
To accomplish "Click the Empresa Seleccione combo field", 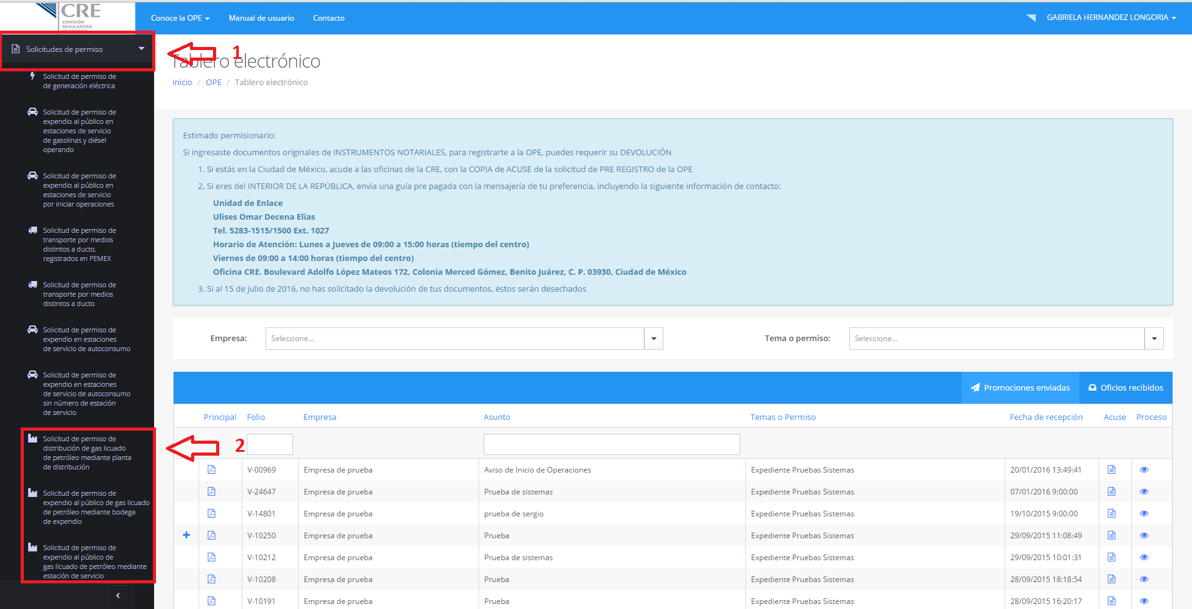I will [x=455, y=339].
